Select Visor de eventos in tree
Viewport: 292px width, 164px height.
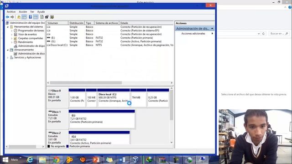pos(27,35)
